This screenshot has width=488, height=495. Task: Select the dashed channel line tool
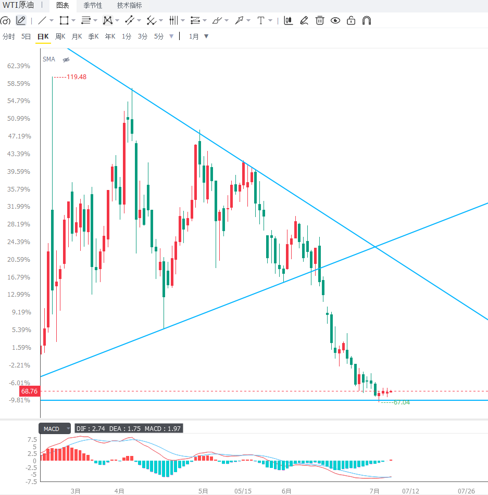click(x=130, y=20)
